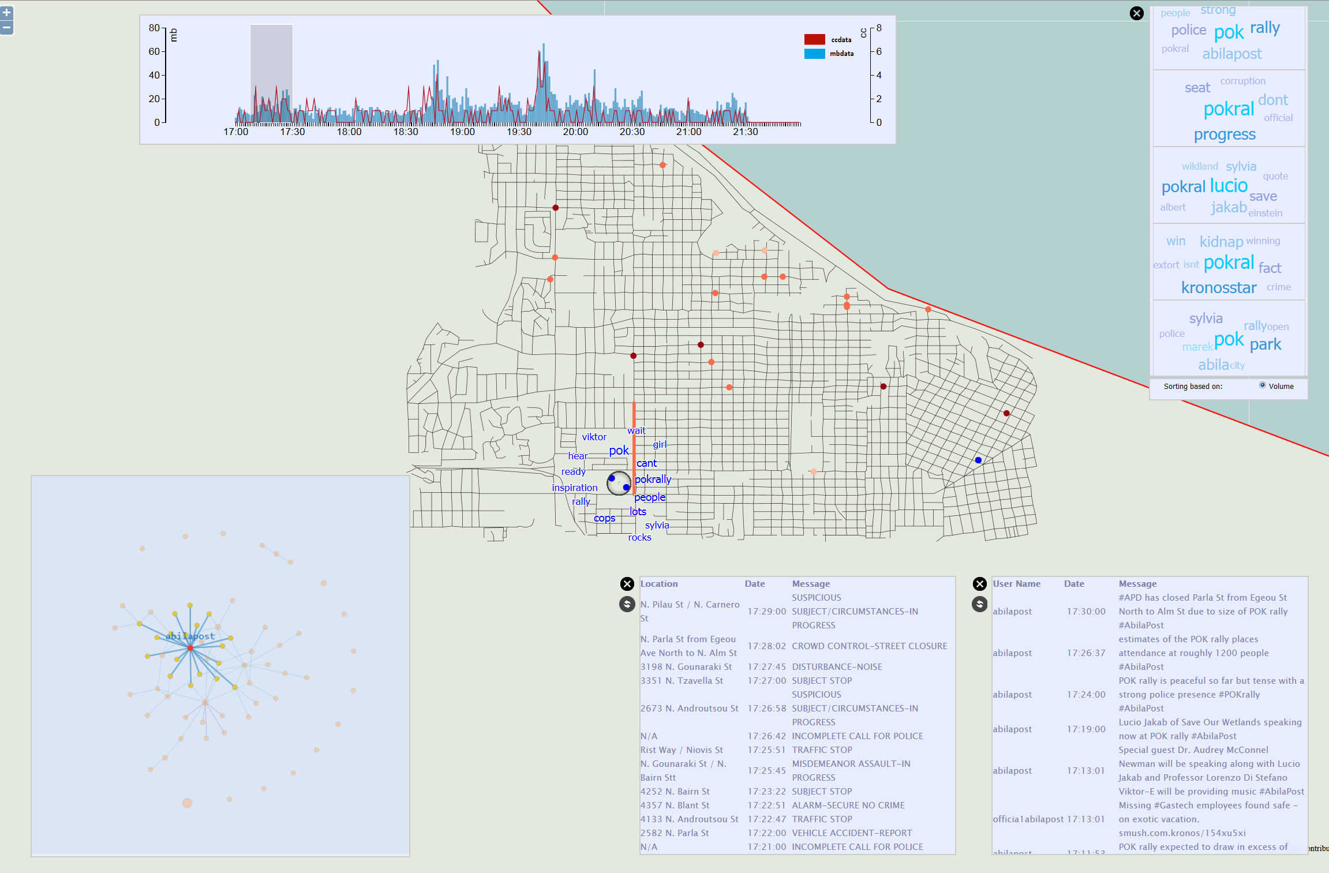Screen dimensions: 1329x873
Task: Click the word 'seat' in the word cloud
Action: coord(1197,88)
